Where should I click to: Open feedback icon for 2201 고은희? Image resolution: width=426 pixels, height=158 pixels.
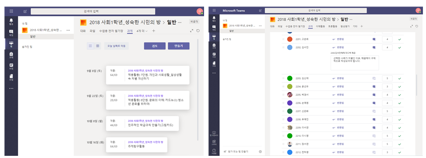click(x=374, y=39)
